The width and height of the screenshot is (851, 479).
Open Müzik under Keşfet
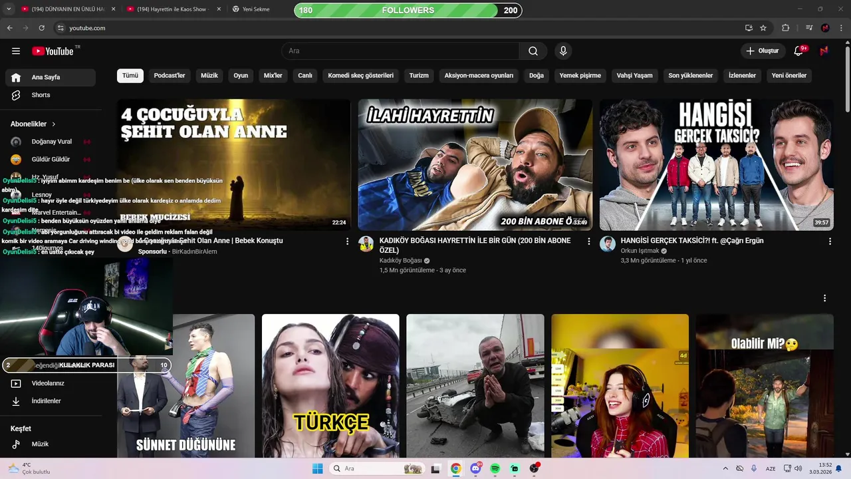51,444
